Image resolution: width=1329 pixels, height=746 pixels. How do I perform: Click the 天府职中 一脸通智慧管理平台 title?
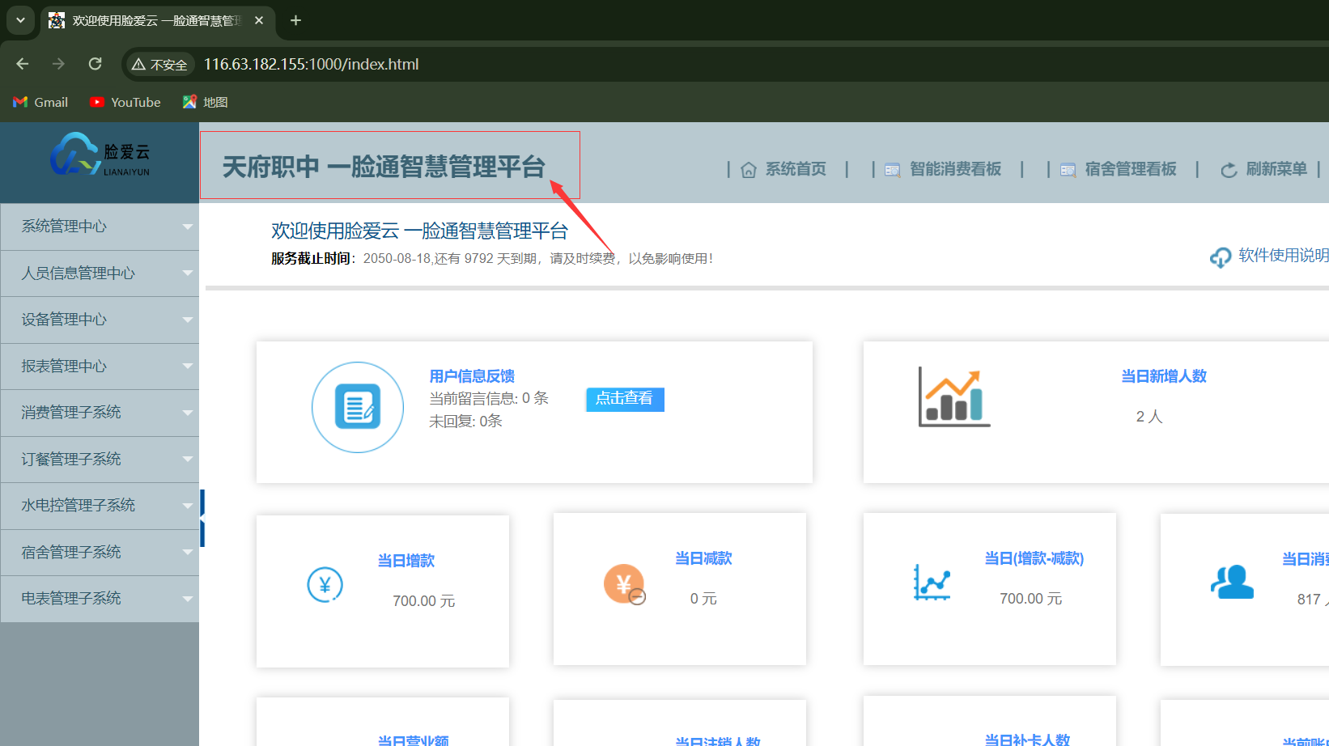(384, 167)
